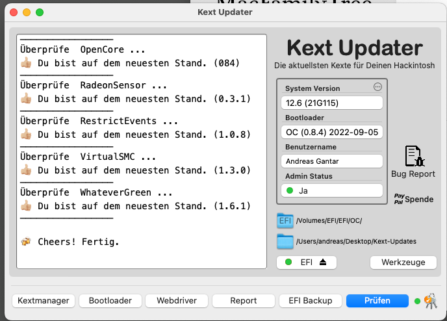Viewport: 447px width, 321px height.
Task: Unmount EFI with the EFI button
Action: click(x=307, y=263)
